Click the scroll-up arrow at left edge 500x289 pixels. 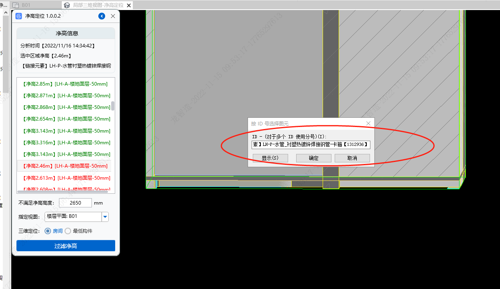[6, 13]
